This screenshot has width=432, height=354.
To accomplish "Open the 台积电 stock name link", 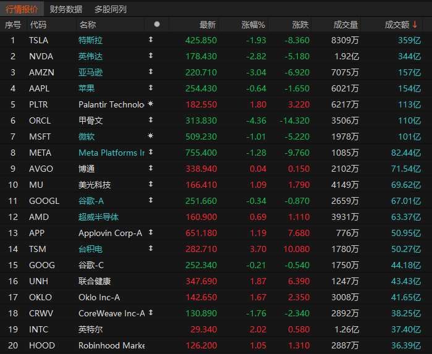I will click(90, 249).
